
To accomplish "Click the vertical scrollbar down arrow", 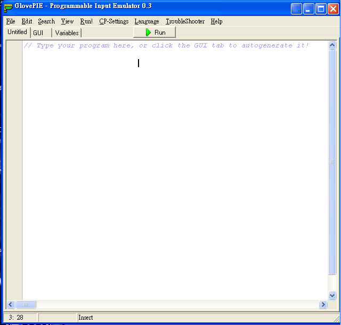I will (332, 295).
